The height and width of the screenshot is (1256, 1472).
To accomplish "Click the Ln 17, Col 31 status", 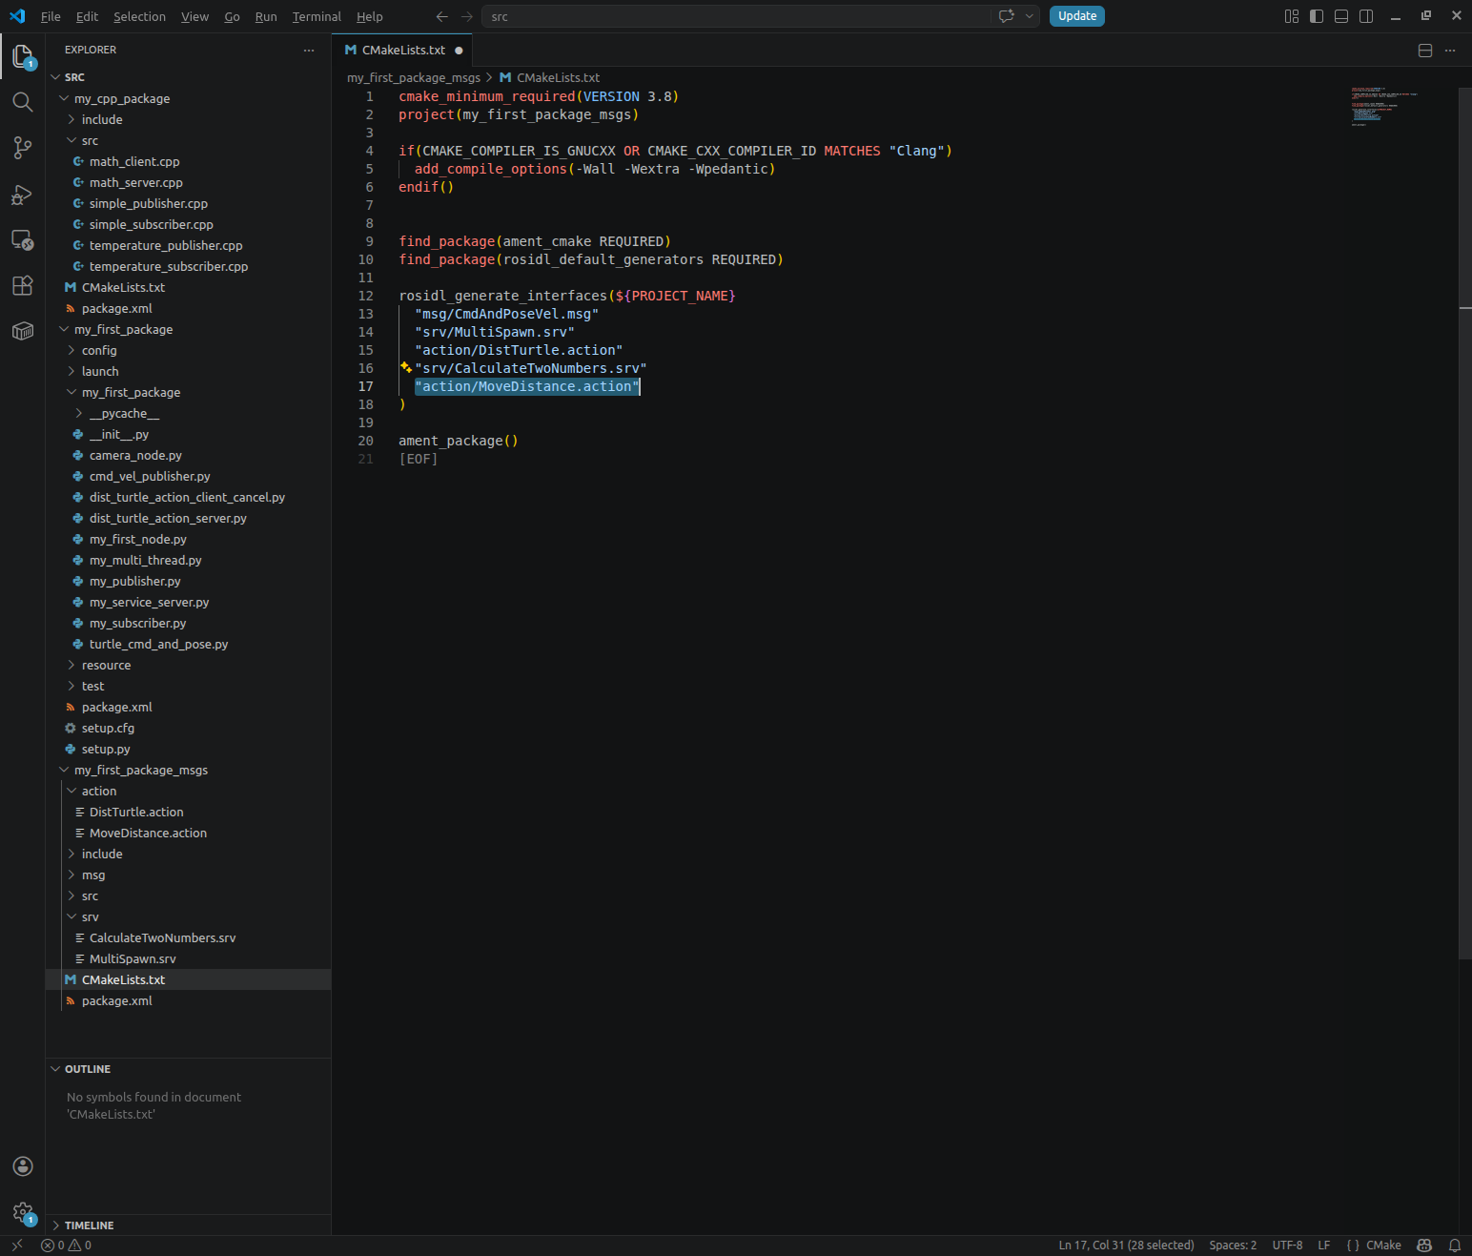I will click(x=1126, y=1245).
